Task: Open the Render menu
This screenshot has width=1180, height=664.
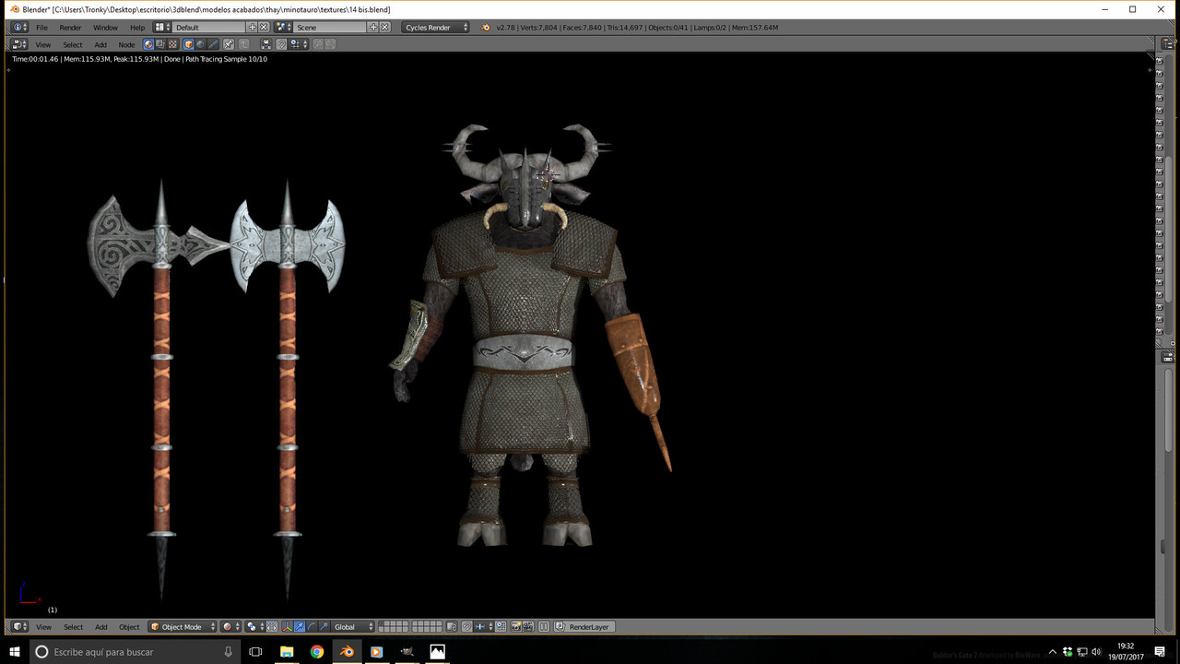Action: [x=70, y=28]
